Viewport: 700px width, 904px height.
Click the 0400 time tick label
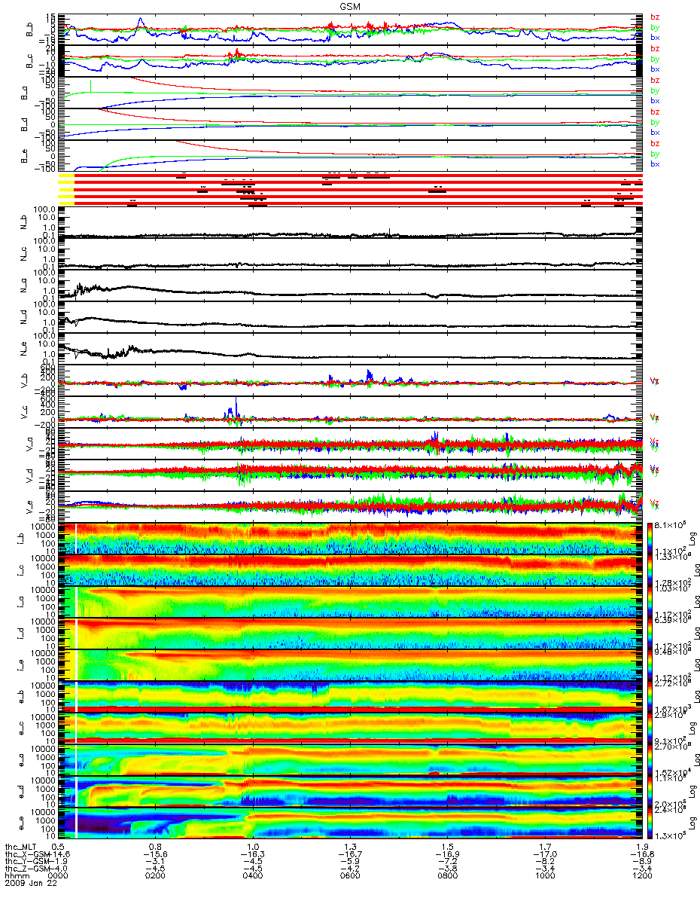[x=252, y=876]
